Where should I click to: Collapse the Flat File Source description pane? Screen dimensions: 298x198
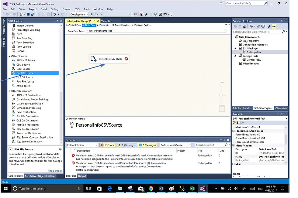coord(11,149)
